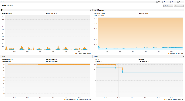This screenshot has height=101, width=185.
Task: Click the Total loaded classes legend swatch
Action: 64,100
